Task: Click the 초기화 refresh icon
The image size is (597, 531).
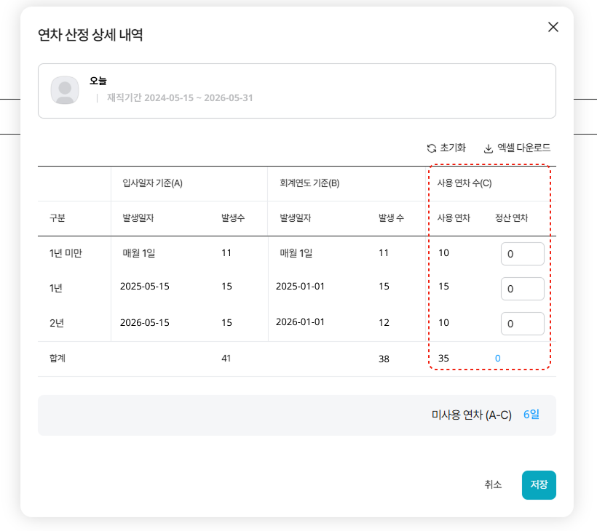Action: click(432, 148)
